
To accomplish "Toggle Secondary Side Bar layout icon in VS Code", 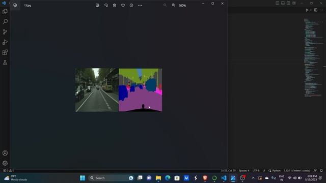I will (289, 3).
